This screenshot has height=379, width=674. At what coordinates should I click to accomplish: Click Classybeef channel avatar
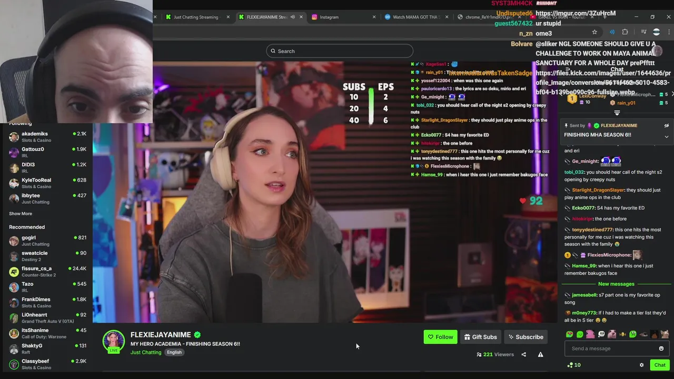[x=14, y=364]
